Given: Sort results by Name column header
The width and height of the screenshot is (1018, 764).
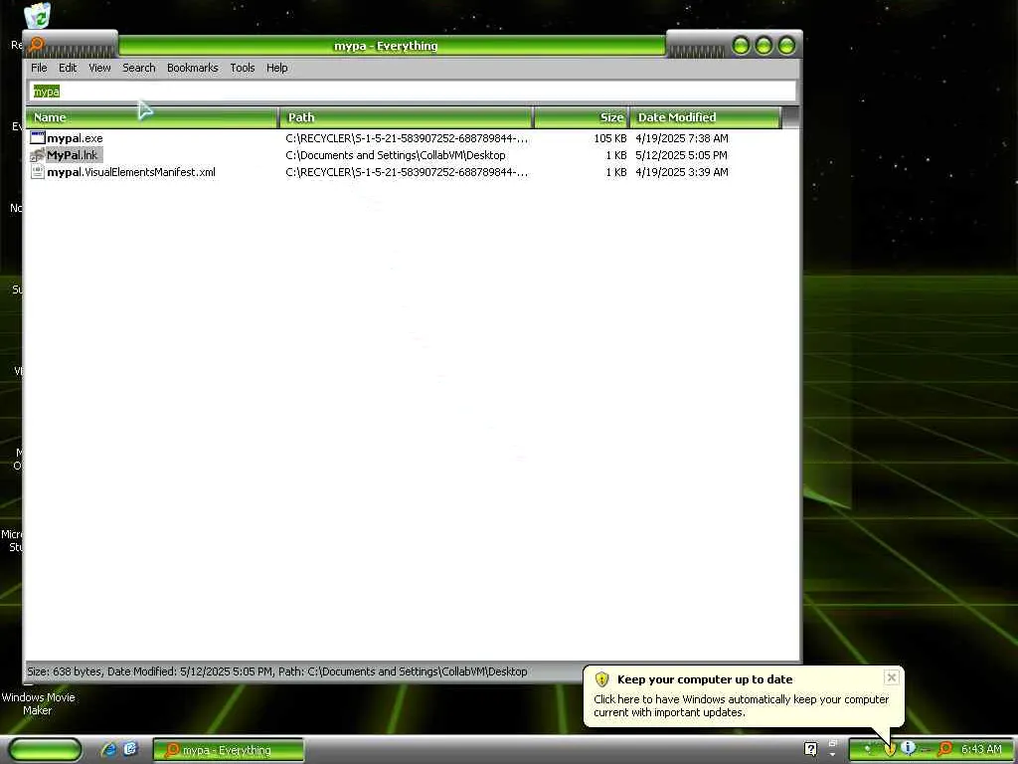Looking at the screenshot, I should click(x=152, y=117).
